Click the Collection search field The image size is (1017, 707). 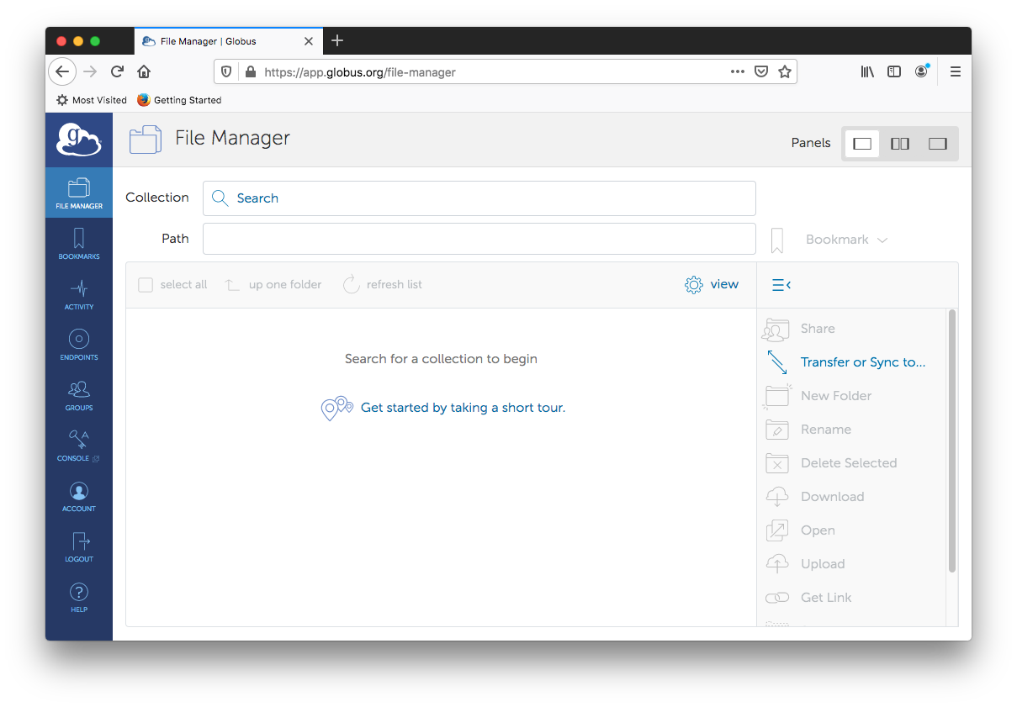479,198
